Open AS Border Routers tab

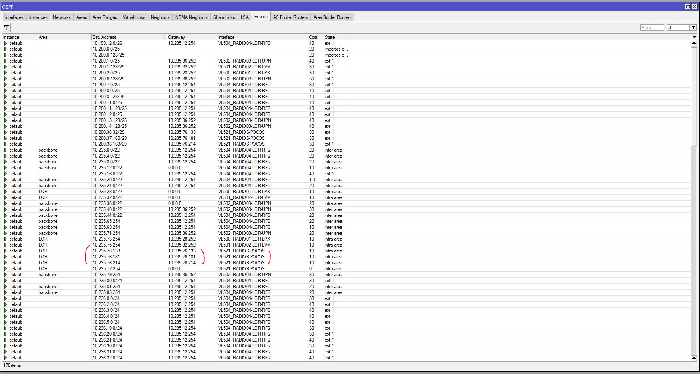(290, 17)
